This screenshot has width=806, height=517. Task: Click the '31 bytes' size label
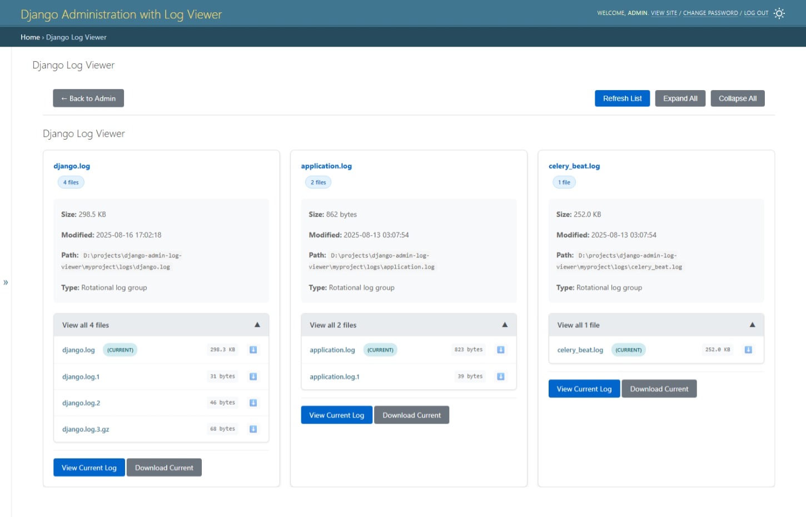click(x=222, y=376)
